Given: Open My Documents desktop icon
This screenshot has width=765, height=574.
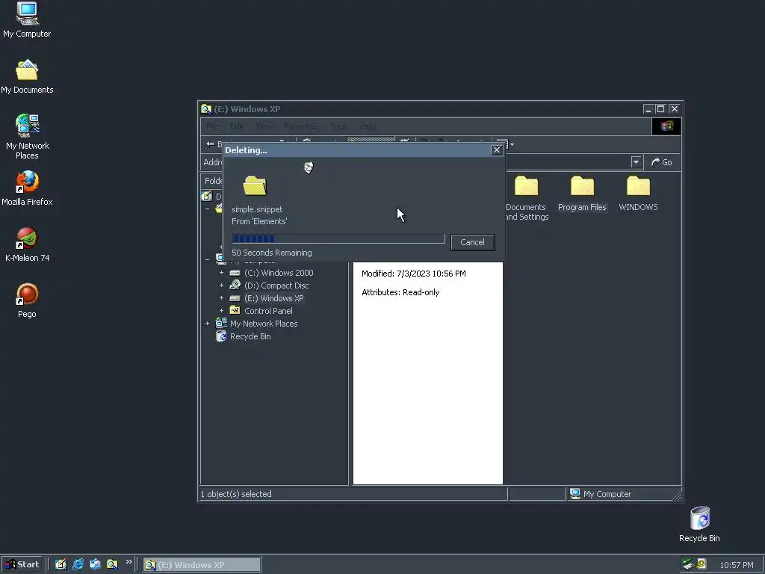Looking at the screenshot, I should (x=27, y=77).
